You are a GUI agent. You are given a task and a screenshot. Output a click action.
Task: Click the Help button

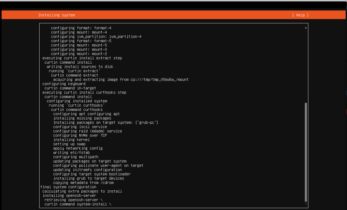pos(300,15)
